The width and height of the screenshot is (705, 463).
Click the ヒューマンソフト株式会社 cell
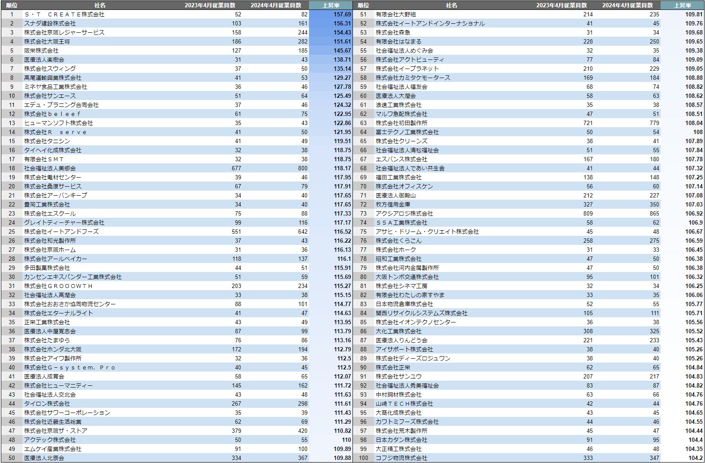point(59,123)
